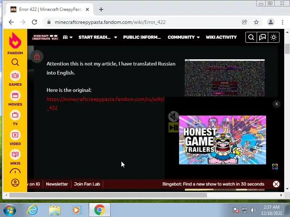Expand the START READI... menu
The image size is (290, 217).
click(x=98, y=37)
